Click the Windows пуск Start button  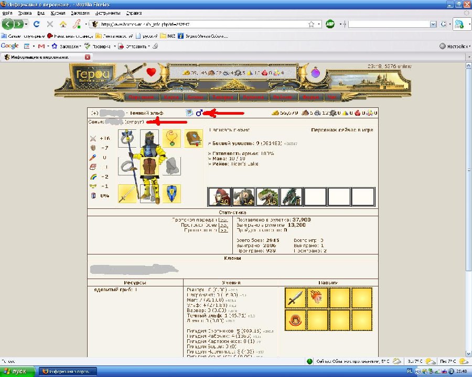click(17, 371)
